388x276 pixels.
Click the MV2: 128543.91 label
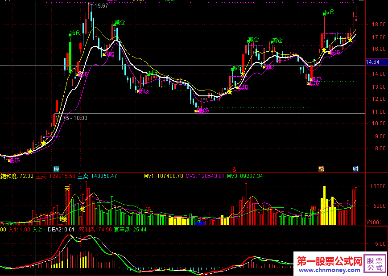(x=205, y=176)
